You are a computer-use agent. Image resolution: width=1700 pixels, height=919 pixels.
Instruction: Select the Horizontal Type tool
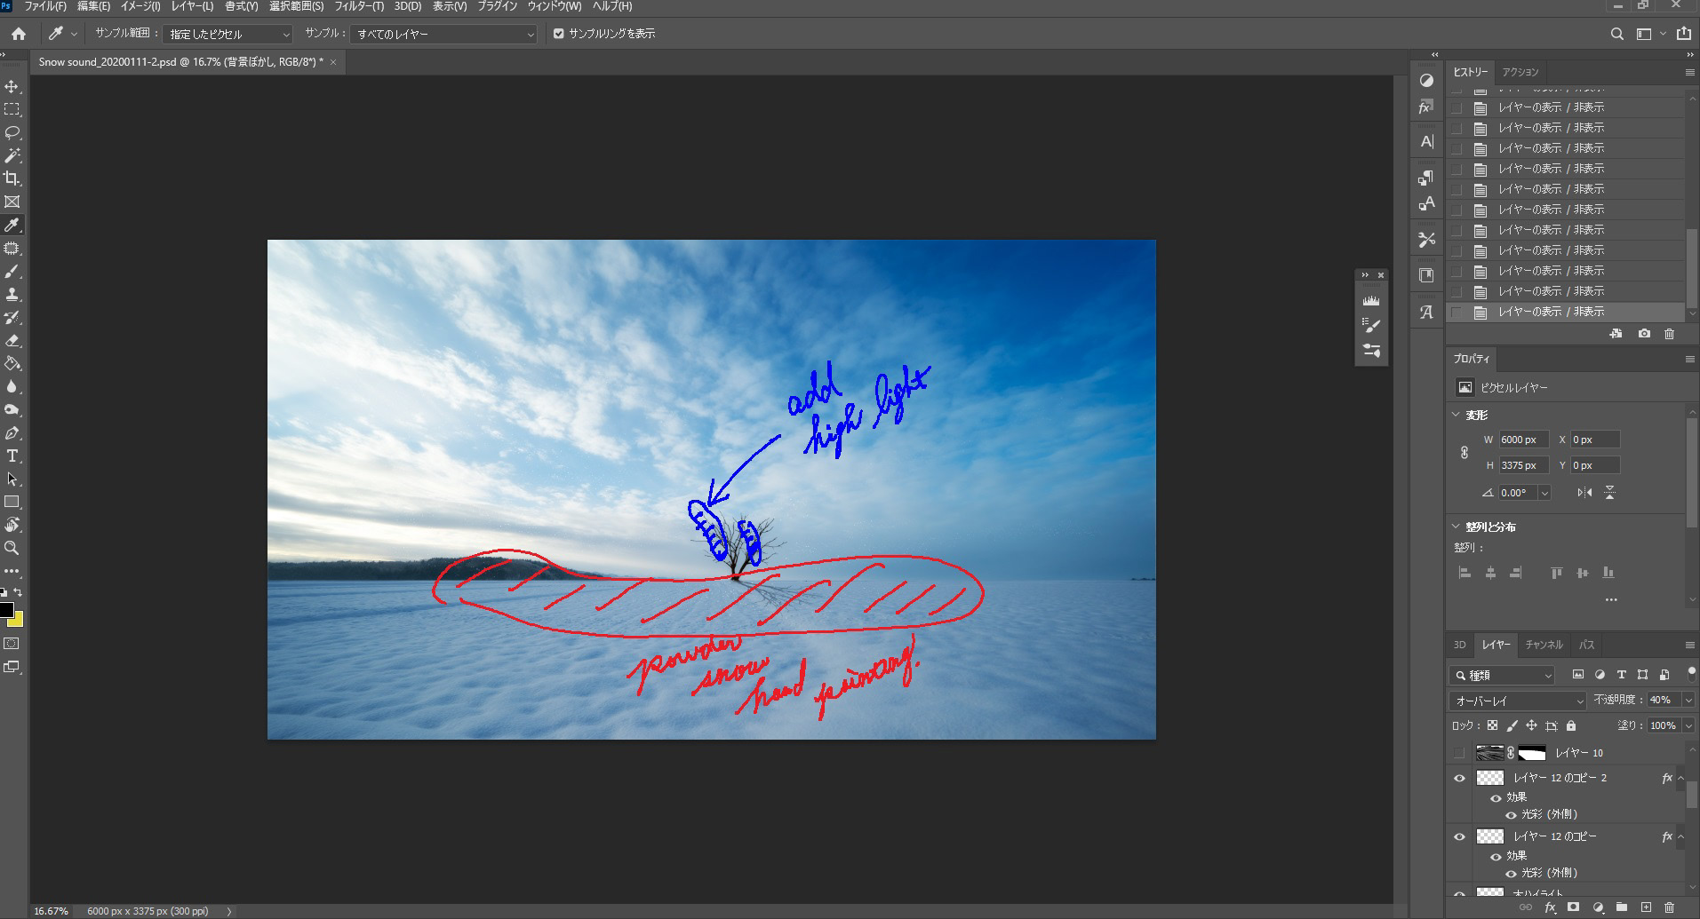coord(12,456)
